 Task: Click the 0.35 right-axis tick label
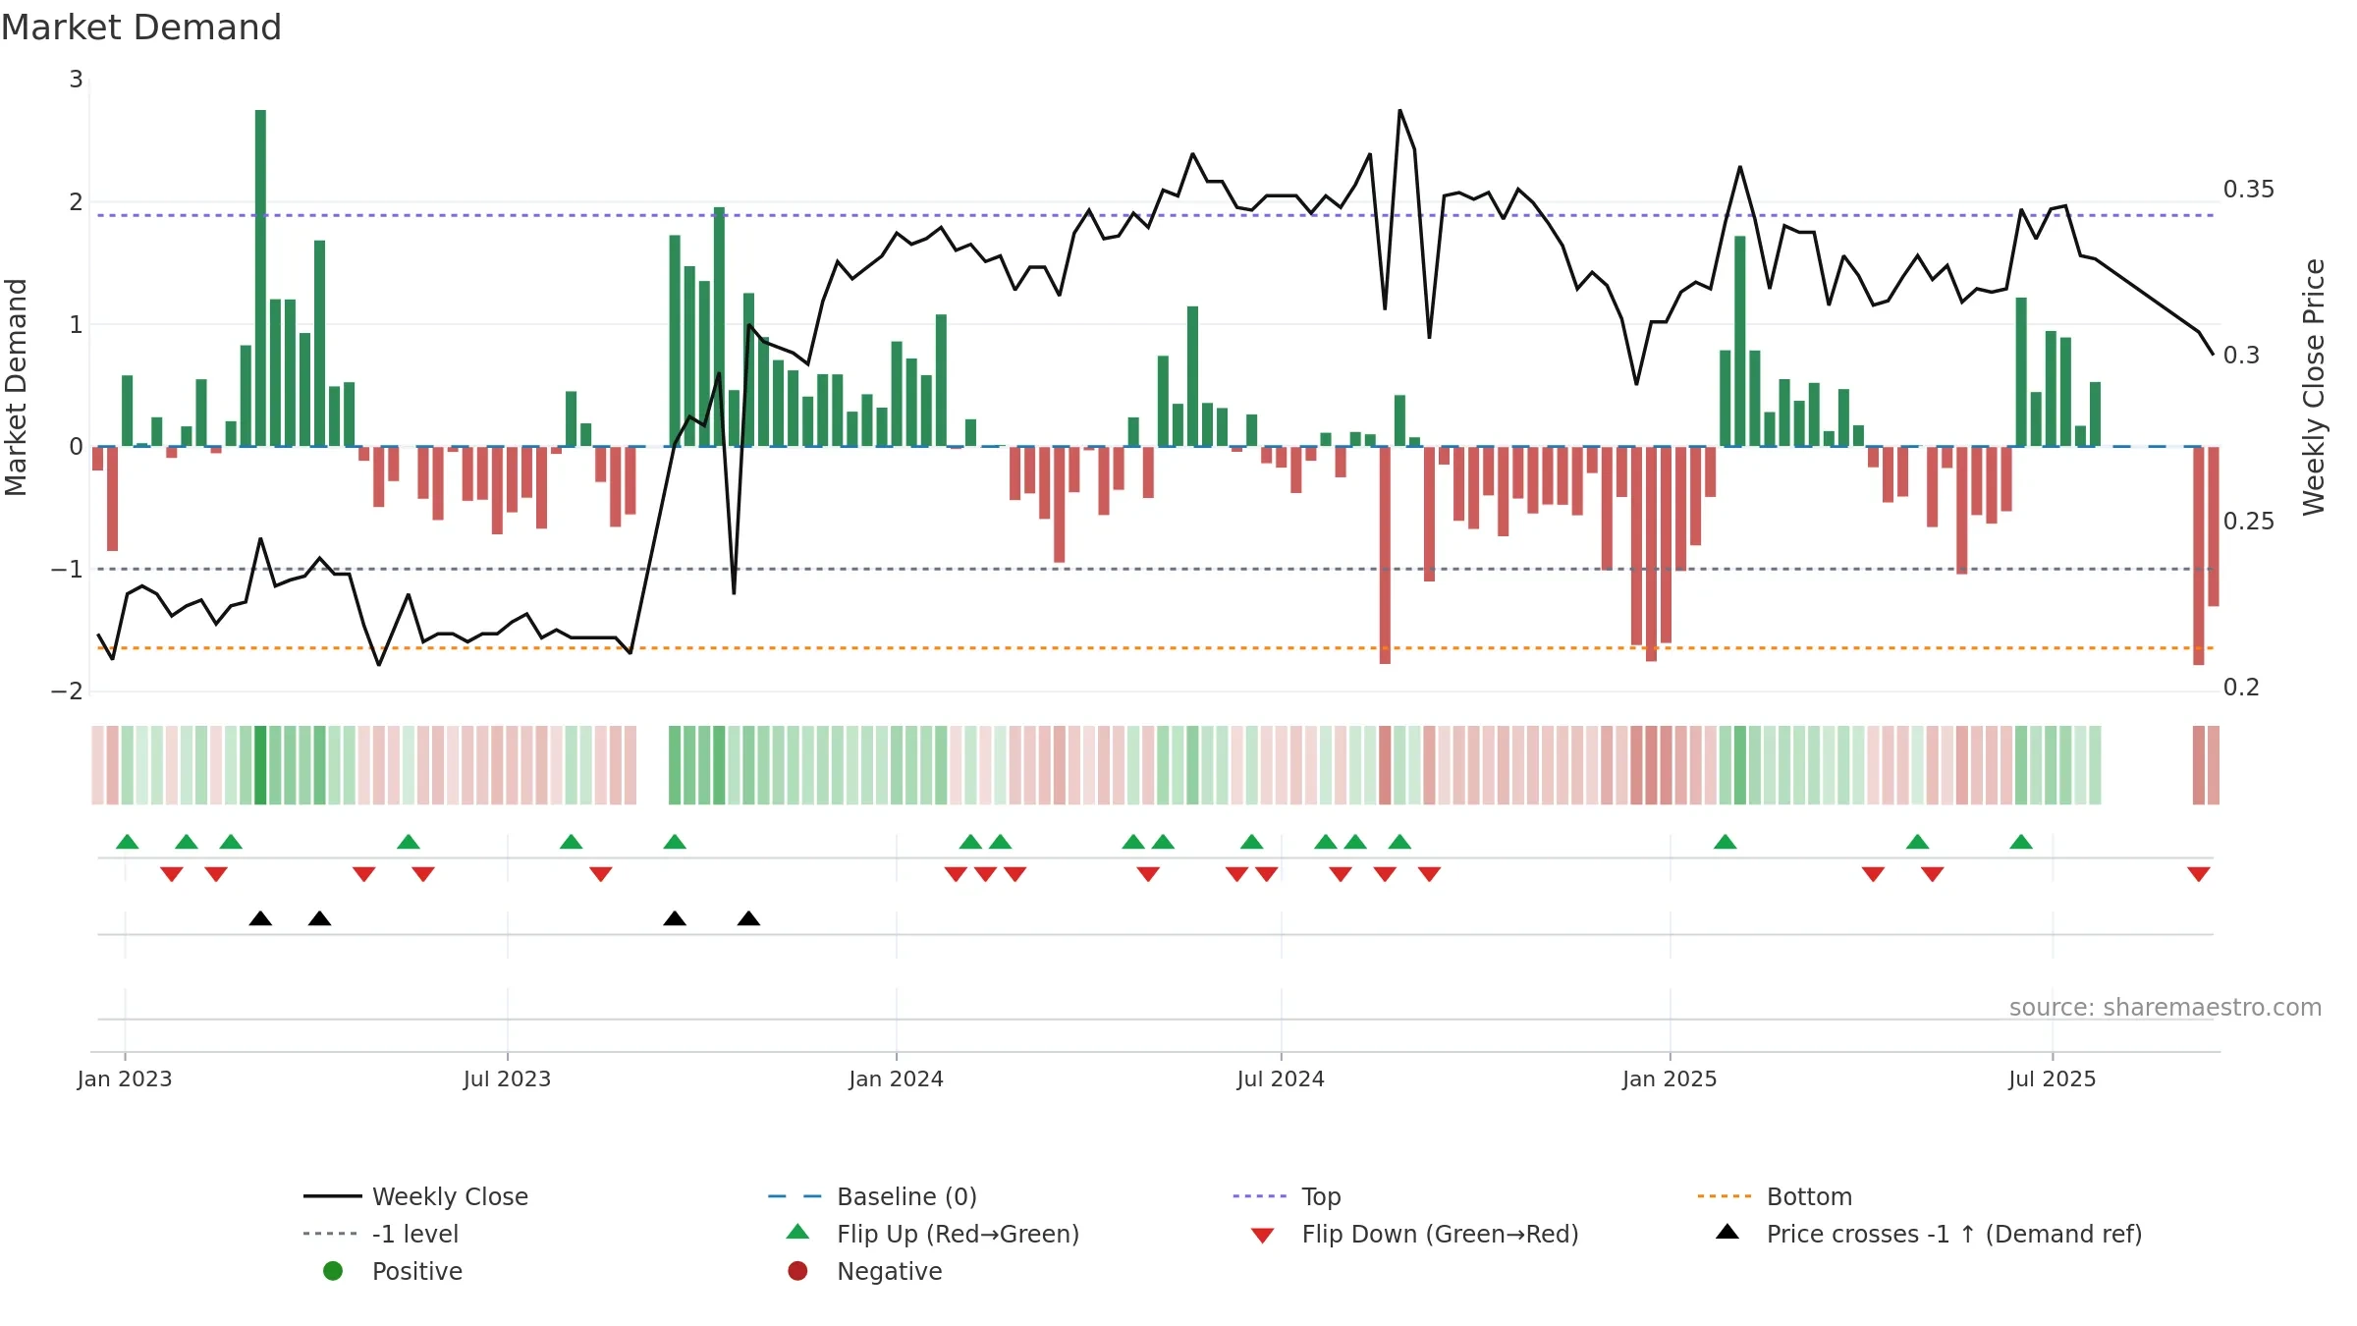pos(2248,190)
